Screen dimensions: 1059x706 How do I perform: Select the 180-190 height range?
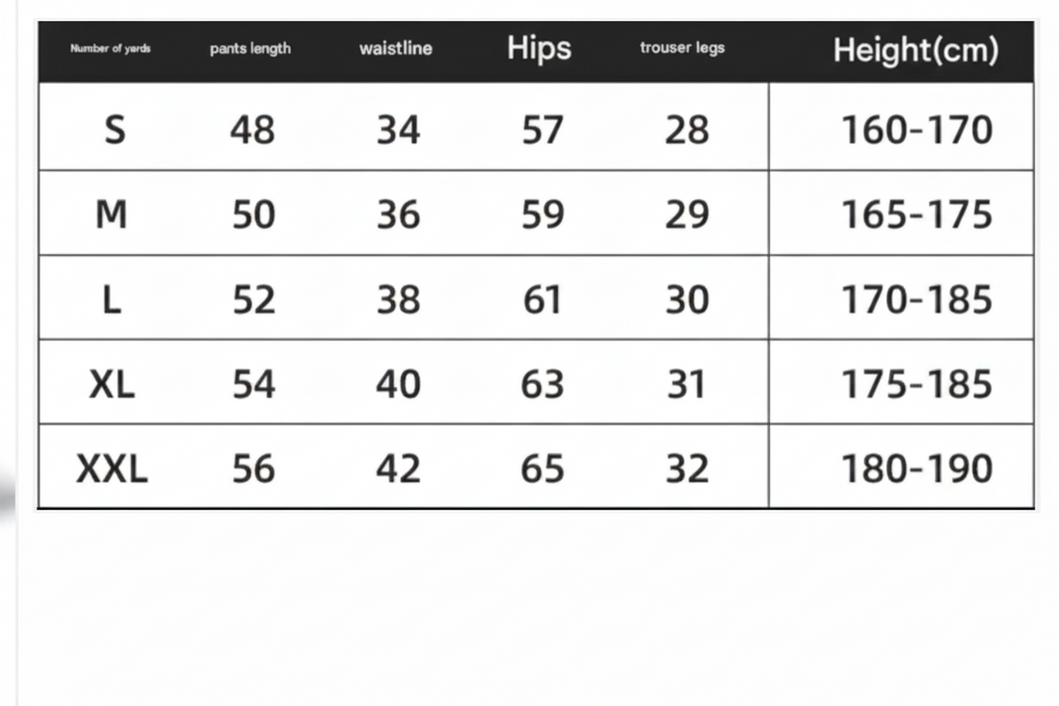pos(917,469)
